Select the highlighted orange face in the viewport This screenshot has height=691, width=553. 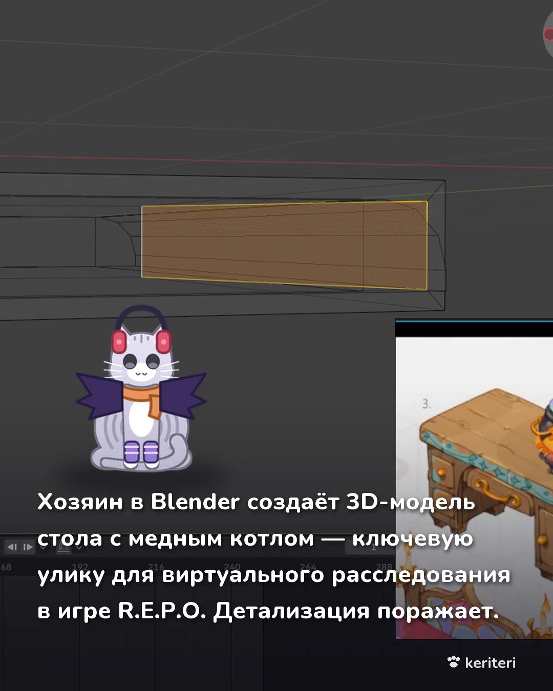tap(284, 246)
